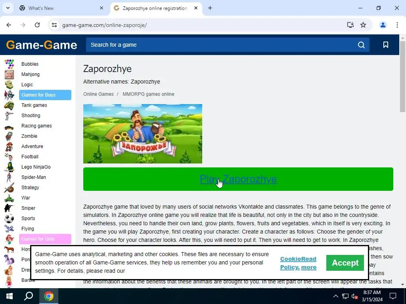The width and height of the screenshot is (406, 304).
Task: Open the Games for Girls category
Action: click(x=45, y=239)
